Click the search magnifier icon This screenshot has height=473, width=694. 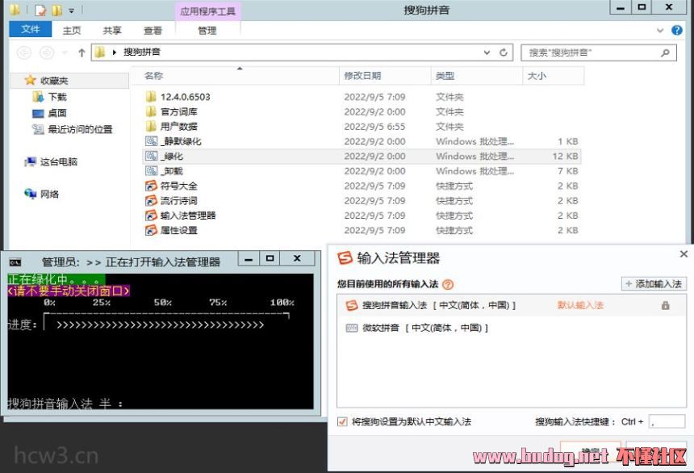tap(666, 52)
